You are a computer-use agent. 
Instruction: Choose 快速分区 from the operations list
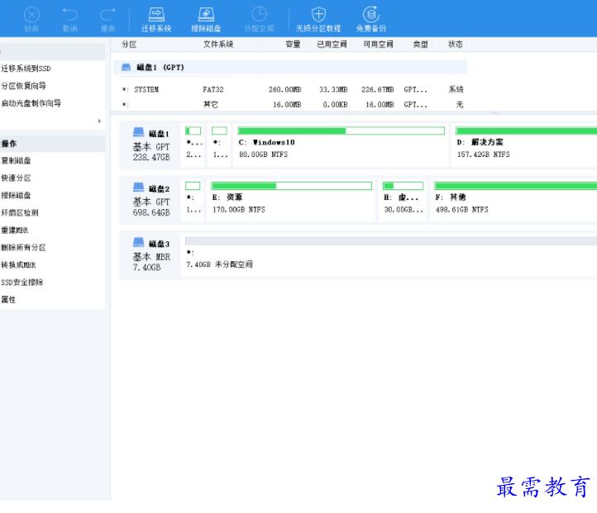click(17, 178)
